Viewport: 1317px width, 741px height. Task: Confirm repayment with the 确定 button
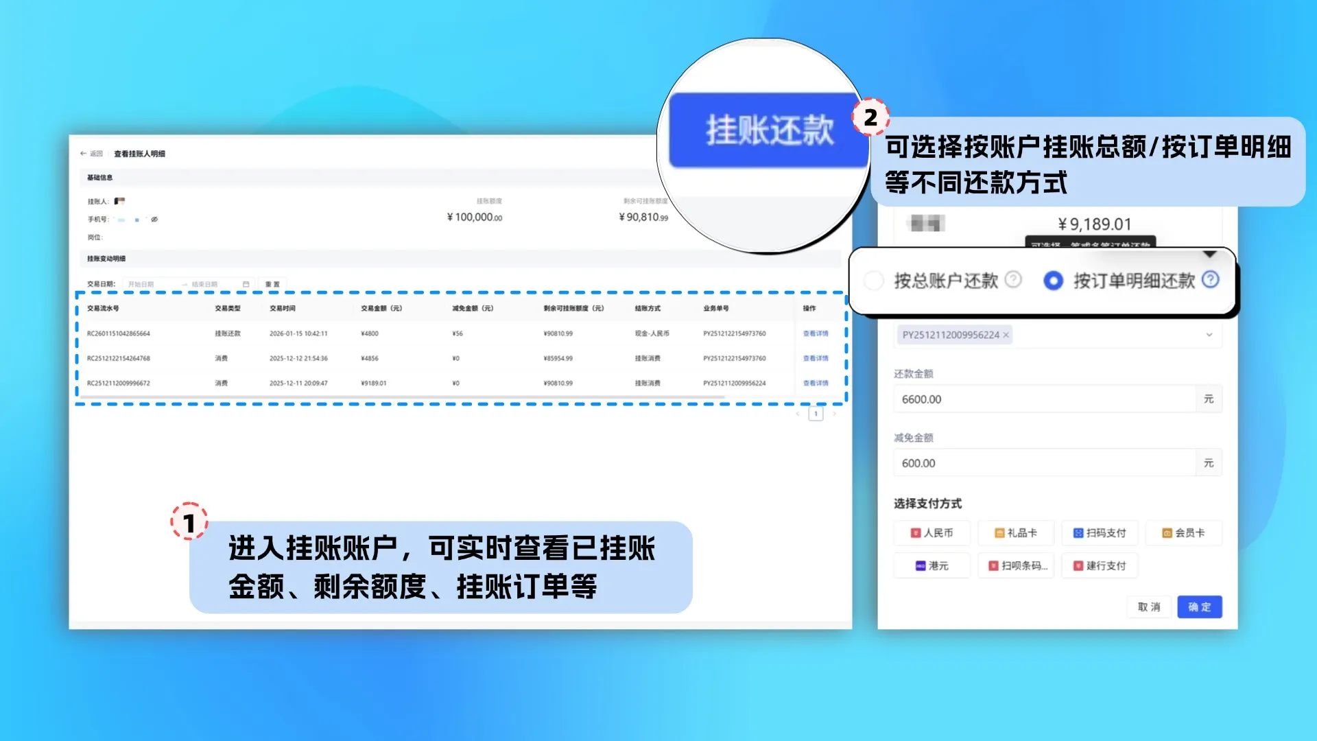tap(1199, 607)
